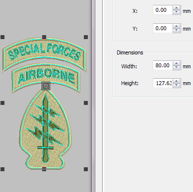Increase the Height value
The image size is (193, 192).
tap(177, 81)
